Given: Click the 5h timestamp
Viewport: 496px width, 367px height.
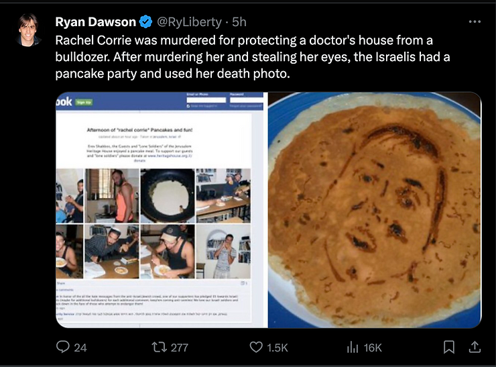Looking at the screenshot, I should pos(239,22).
